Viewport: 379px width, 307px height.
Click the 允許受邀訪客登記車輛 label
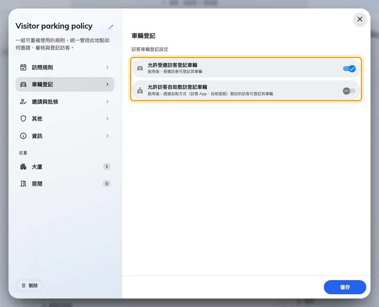172,65
